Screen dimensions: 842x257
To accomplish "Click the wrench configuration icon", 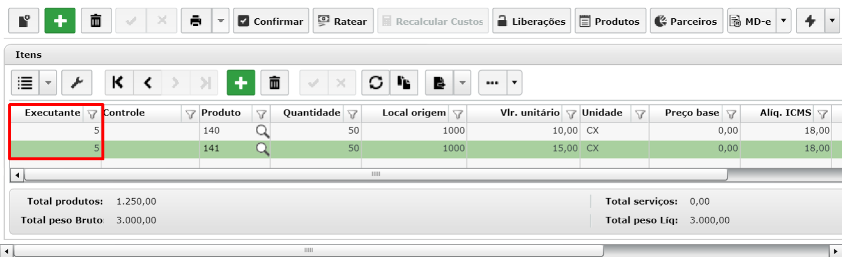I will pos(77,83).
